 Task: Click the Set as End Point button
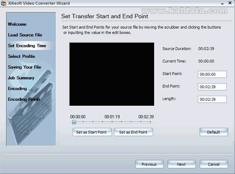pyautogui.click(x=133, y=132)
